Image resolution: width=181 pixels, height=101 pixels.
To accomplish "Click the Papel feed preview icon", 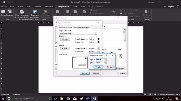I will point(121,56).
